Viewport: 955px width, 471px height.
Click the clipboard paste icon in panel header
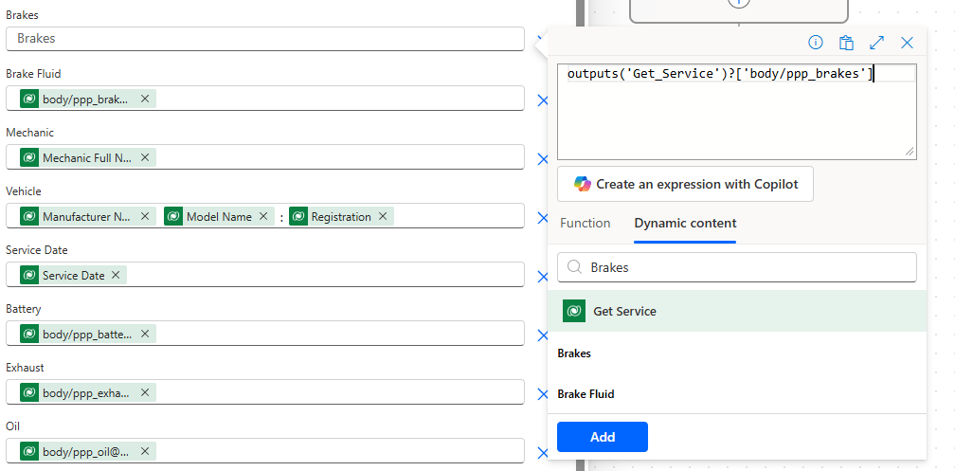(x=846, y=43)
